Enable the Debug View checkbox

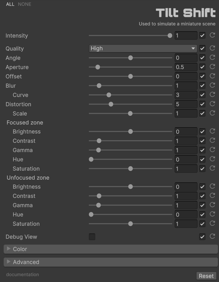tap(92, 237)
